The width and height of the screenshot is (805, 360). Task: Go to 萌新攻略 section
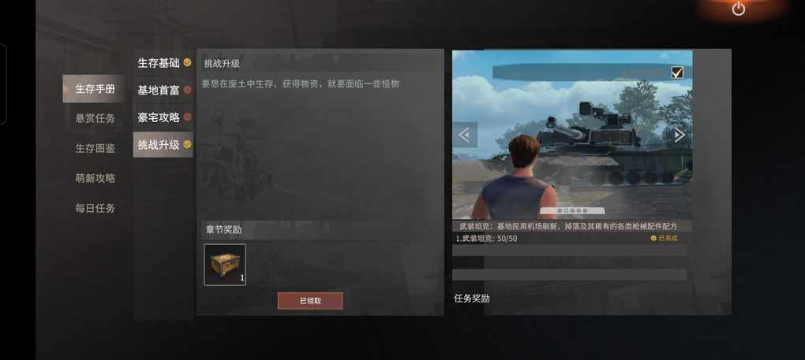(95, 178)
